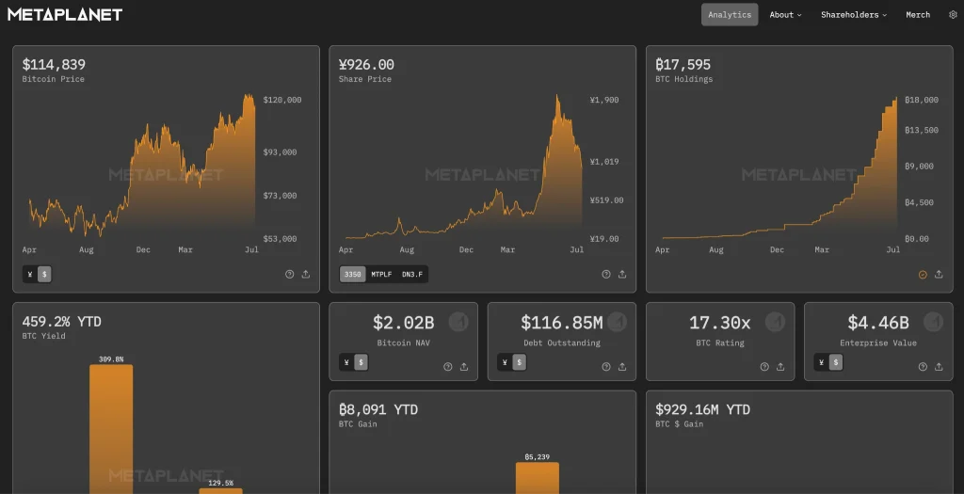Click the orange circular icon on the BTC Holdings card
This screenshot has height=494, width=964.
pos(923,275)
